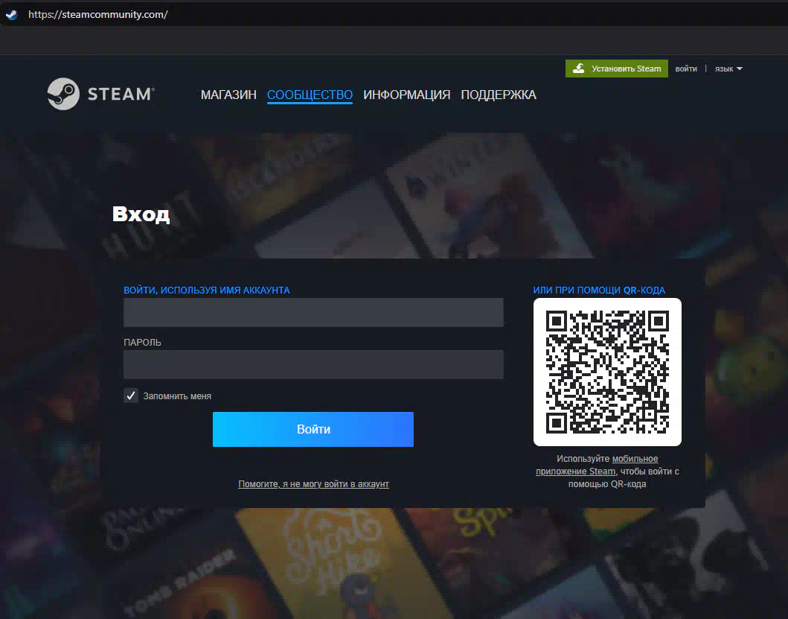
Task: Click the Установить Steam button
Action: pyautogui.click(x=617, y=69)
